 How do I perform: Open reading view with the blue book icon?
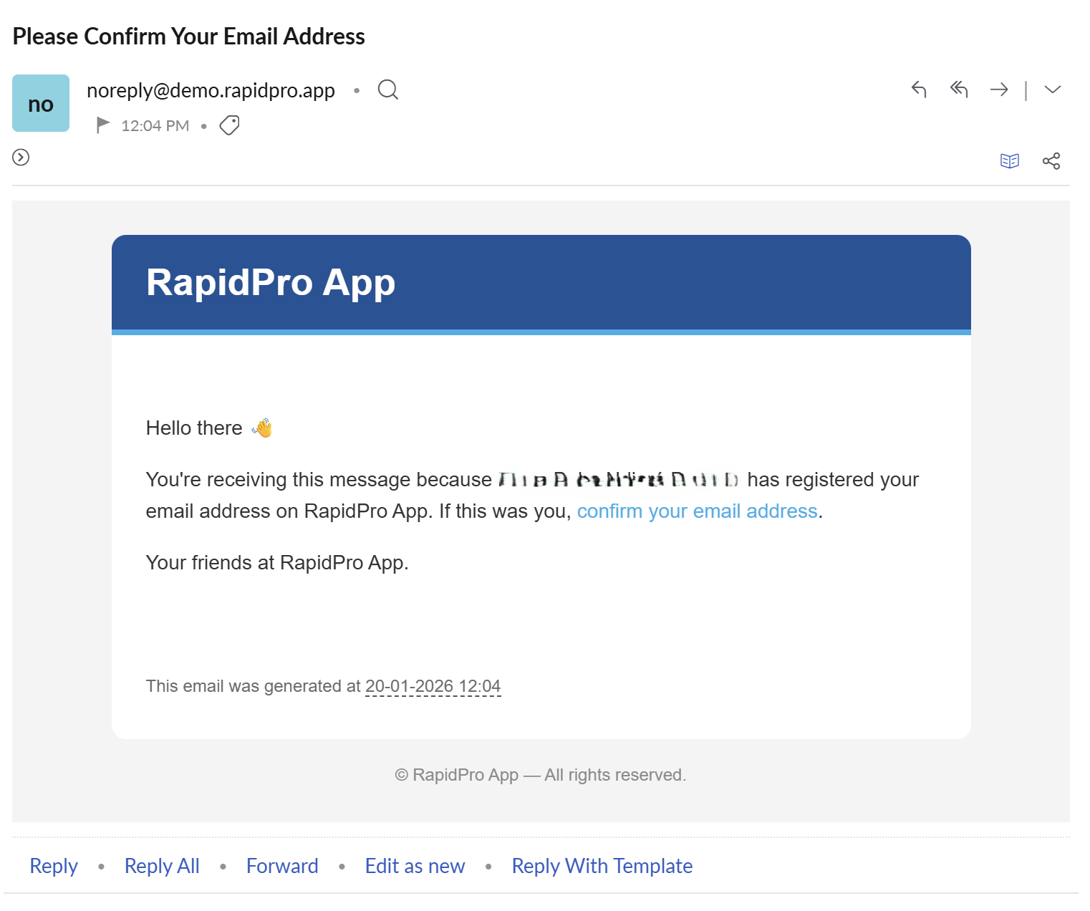1010,160
